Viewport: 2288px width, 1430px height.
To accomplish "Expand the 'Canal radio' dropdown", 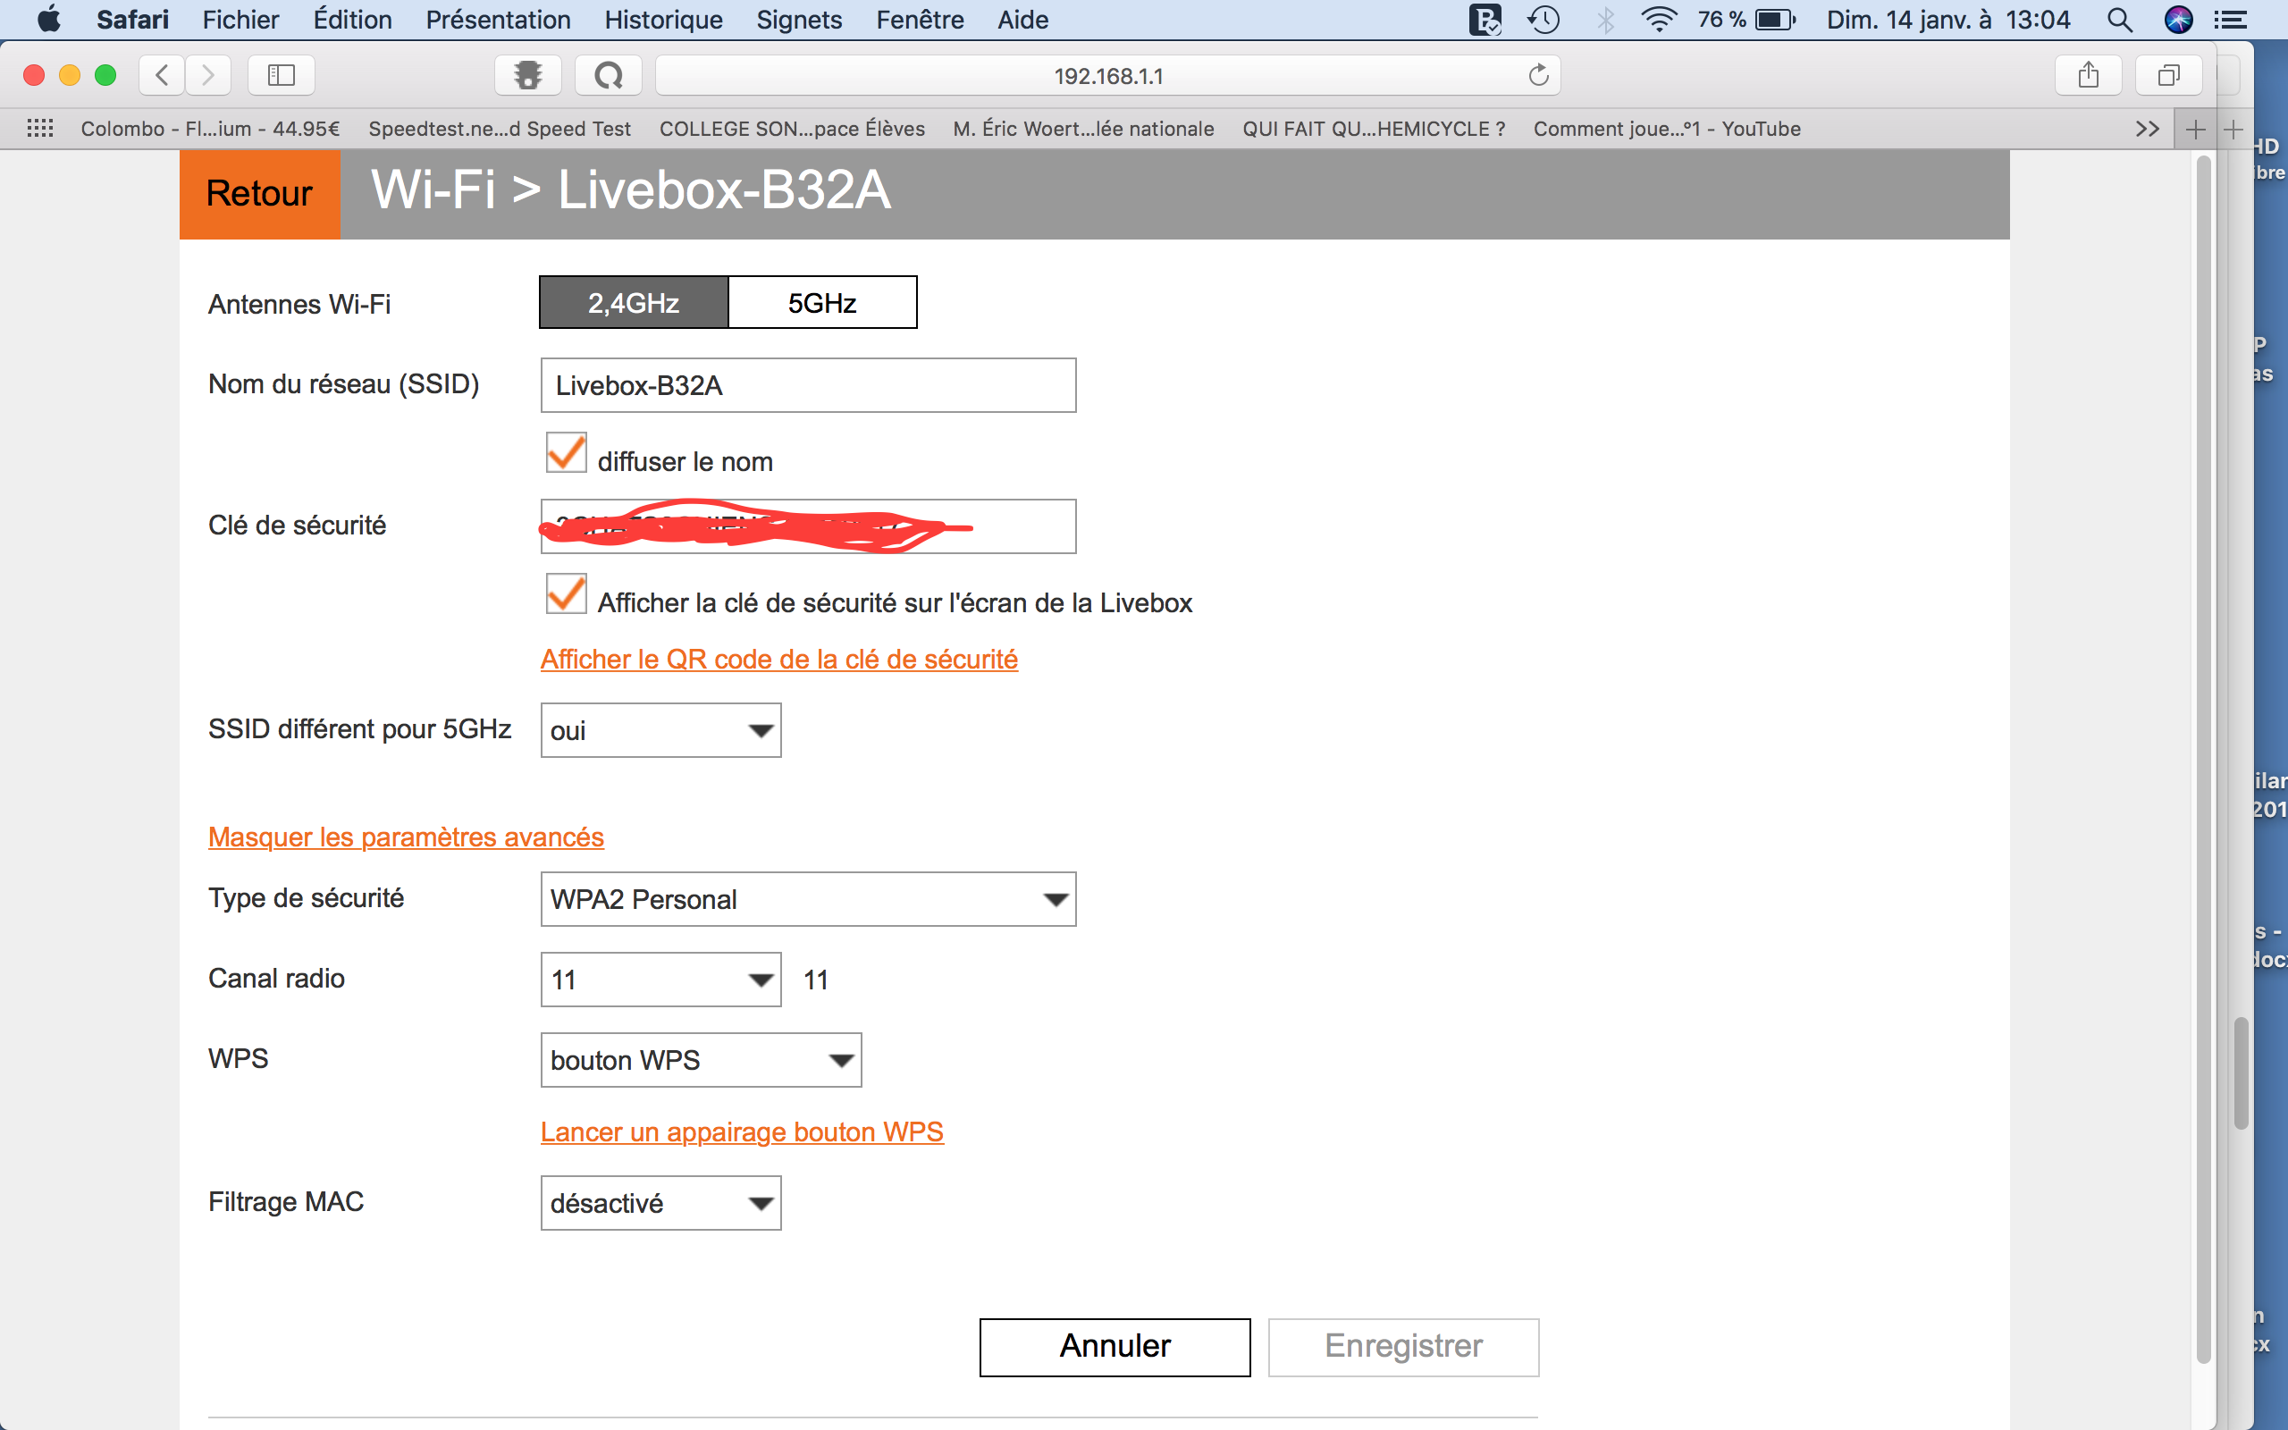I will [660, 980].
